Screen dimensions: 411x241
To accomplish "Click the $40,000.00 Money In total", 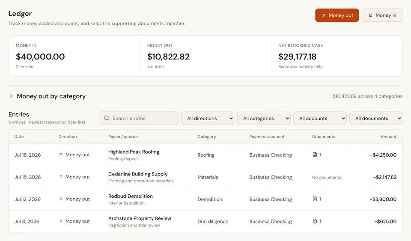I will point(40,57).
